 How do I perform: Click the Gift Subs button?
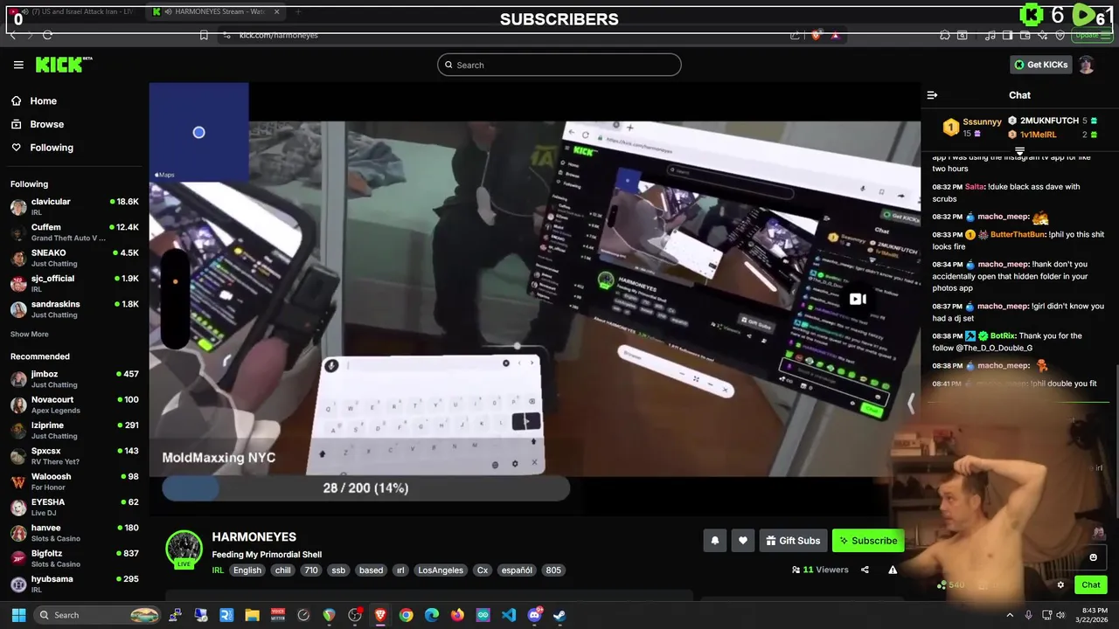pos(793,541)
